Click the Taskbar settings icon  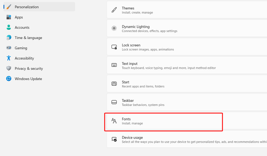114,102
